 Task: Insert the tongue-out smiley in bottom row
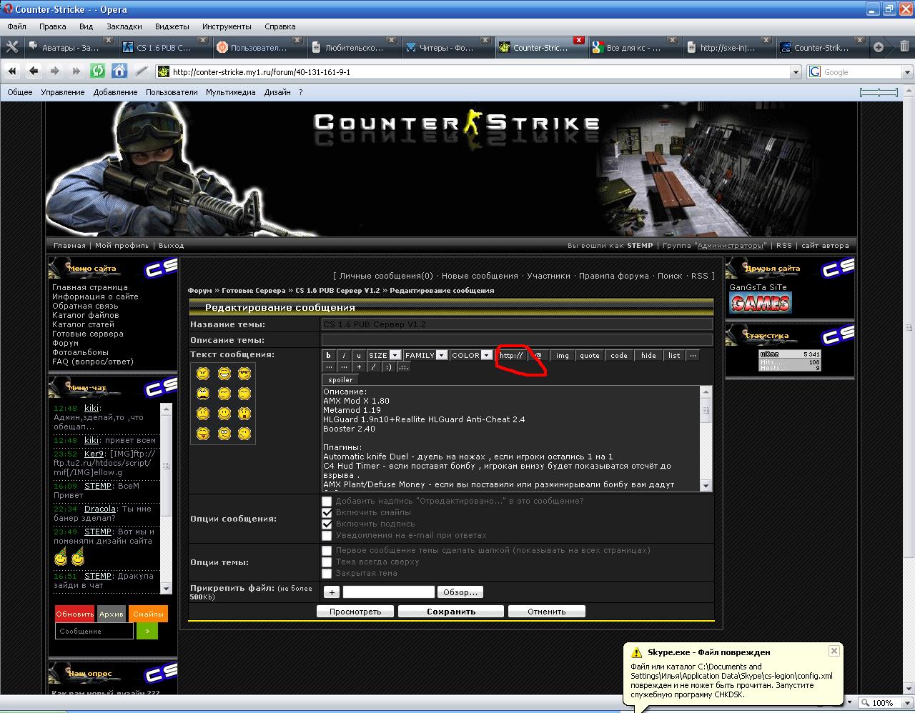point(203,434)
